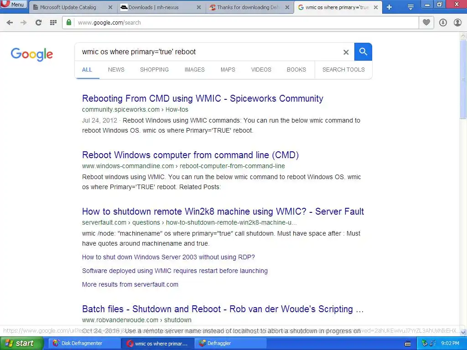
Task: Clear search query with X icon
Action: pyautogui.click(x=346, y=52)
